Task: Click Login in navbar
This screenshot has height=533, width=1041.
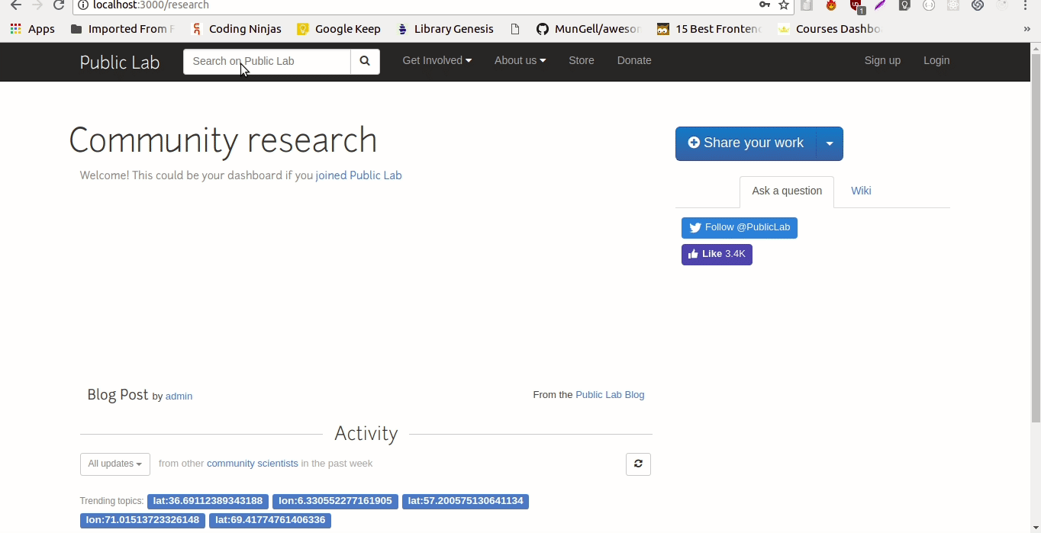Action: pos(936,60)
